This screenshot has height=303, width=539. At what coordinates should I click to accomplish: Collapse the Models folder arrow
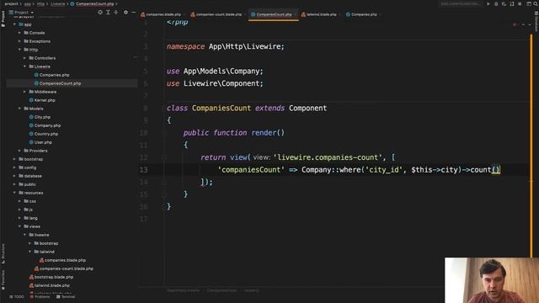pos(19,109)
